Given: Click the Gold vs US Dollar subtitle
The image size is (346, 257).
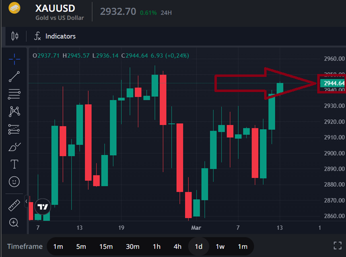Looking at the screenshot, I should 59,18.
